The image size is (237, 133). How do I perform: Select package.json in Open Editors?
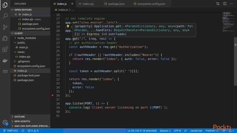[x=30, y=24]
